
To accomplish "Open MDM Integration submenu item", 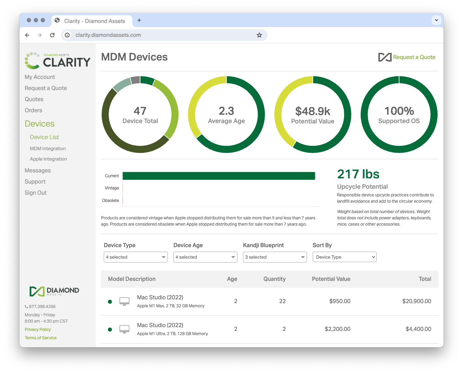I will 48,149.
